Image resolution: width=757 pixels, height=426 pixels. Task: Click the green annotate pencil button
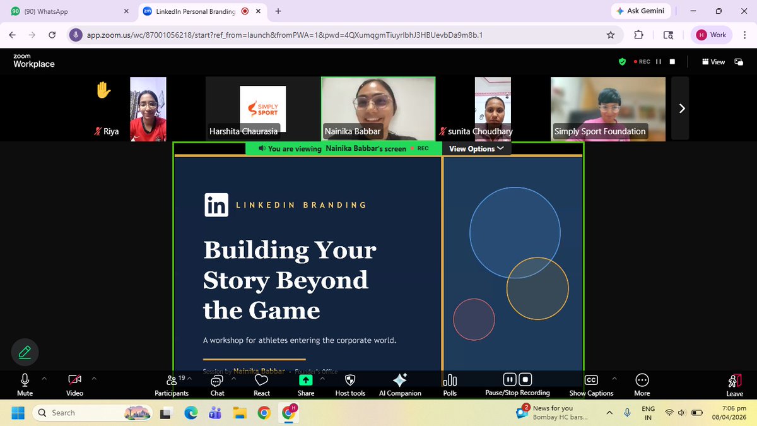[25, 352]
